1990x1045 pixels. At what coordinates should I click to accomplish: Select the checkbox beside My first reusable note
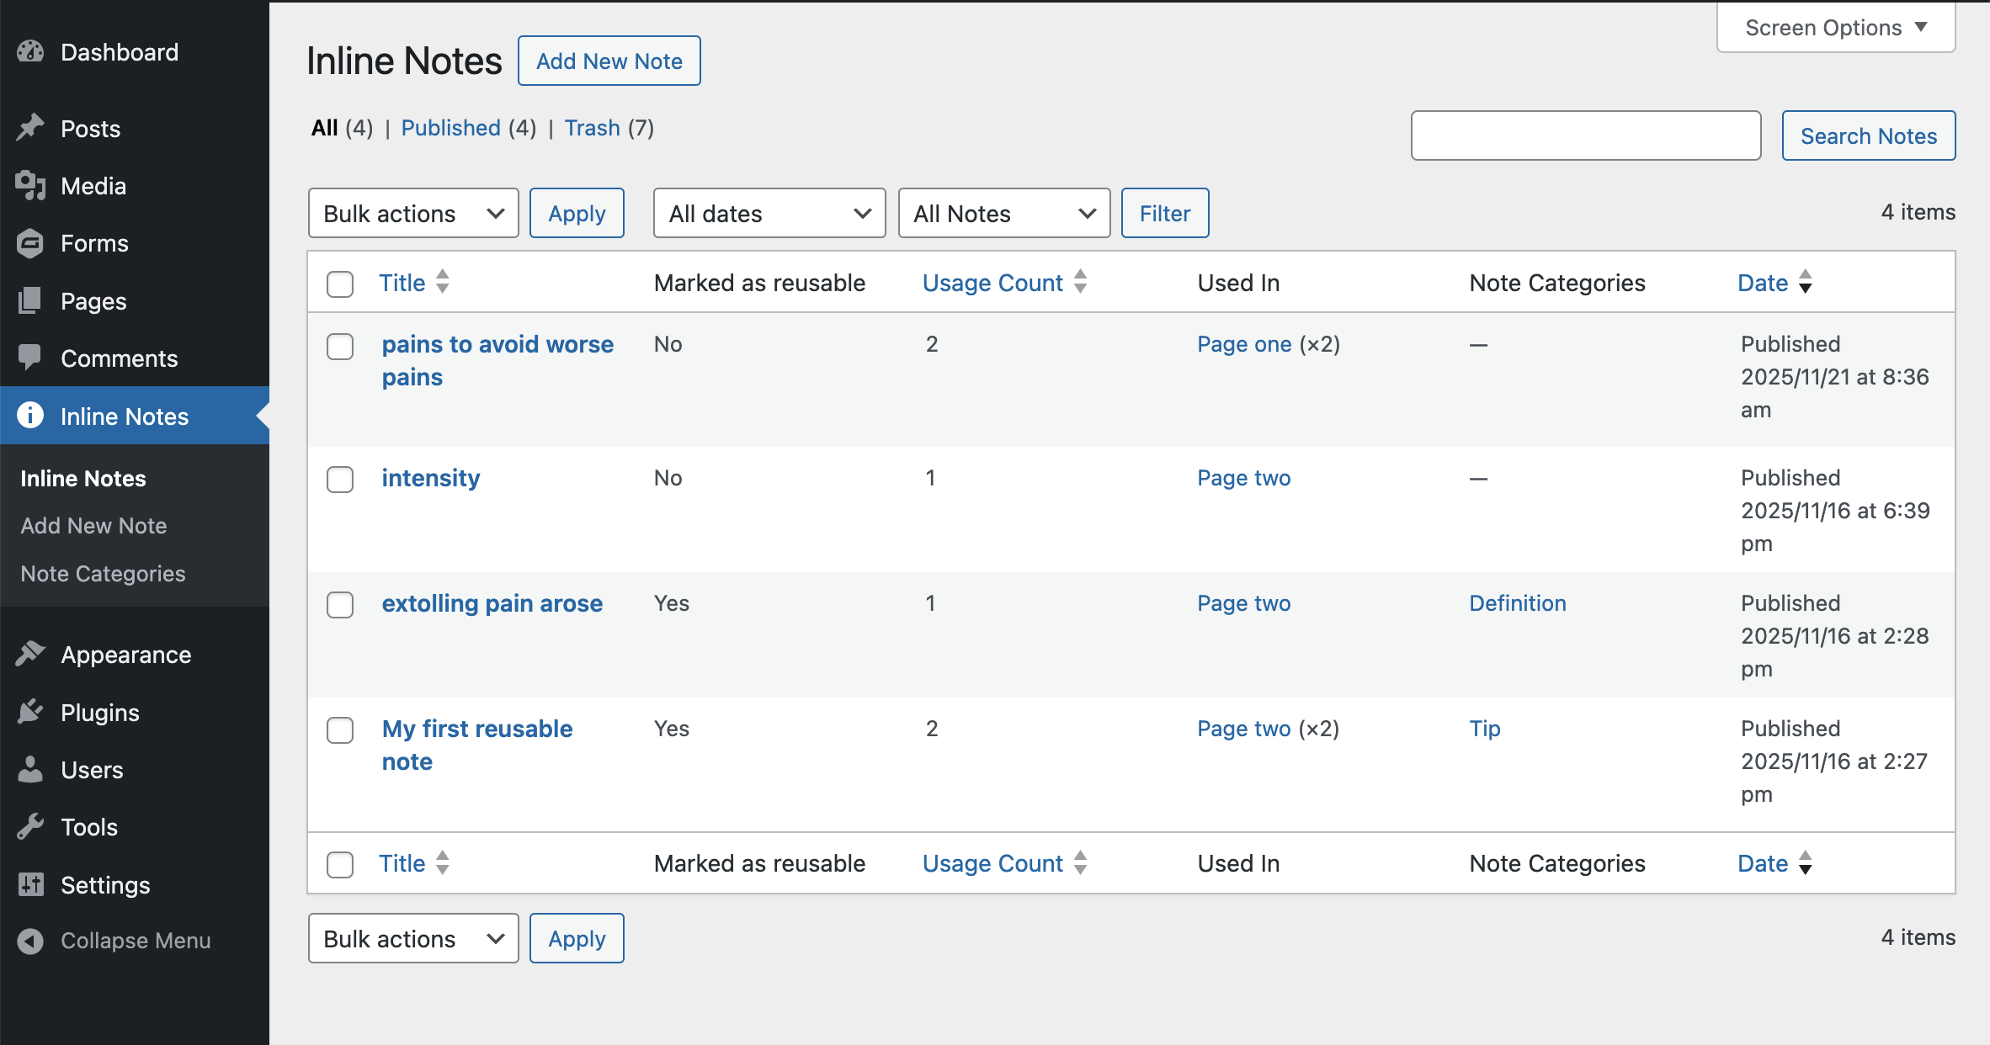click(x=340, y=731)
